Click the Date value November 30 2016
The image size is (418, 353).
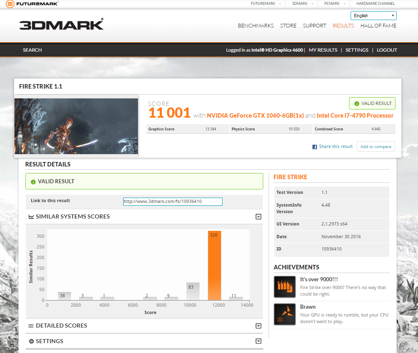point(341,237)
